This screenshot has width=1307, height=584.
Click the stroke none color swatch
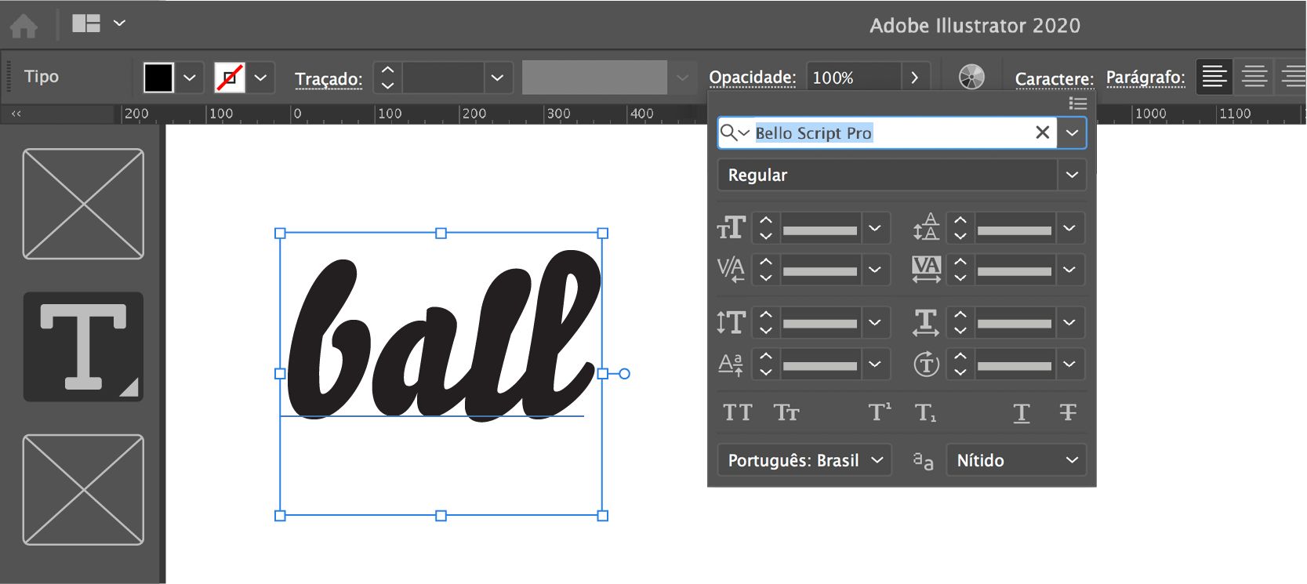(230, 78)
